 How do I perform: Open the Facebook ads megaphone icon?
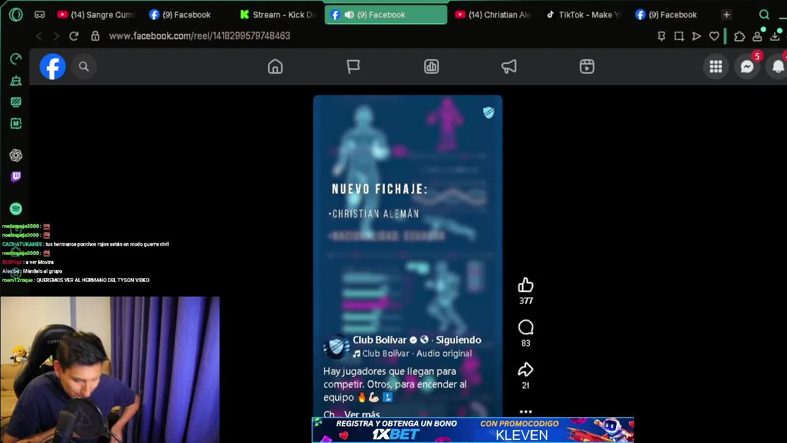[509, 66]
